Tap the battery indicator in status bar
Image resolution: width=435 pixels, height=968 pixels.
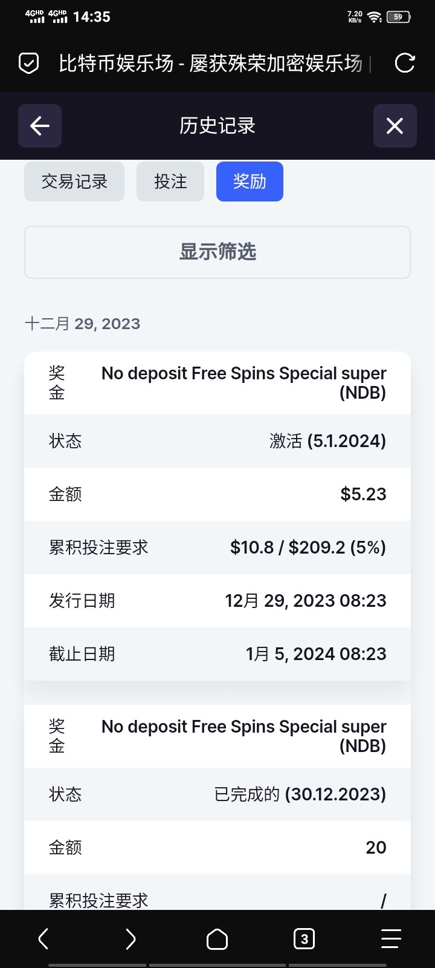pyautogui.click(x=398, y=17)
